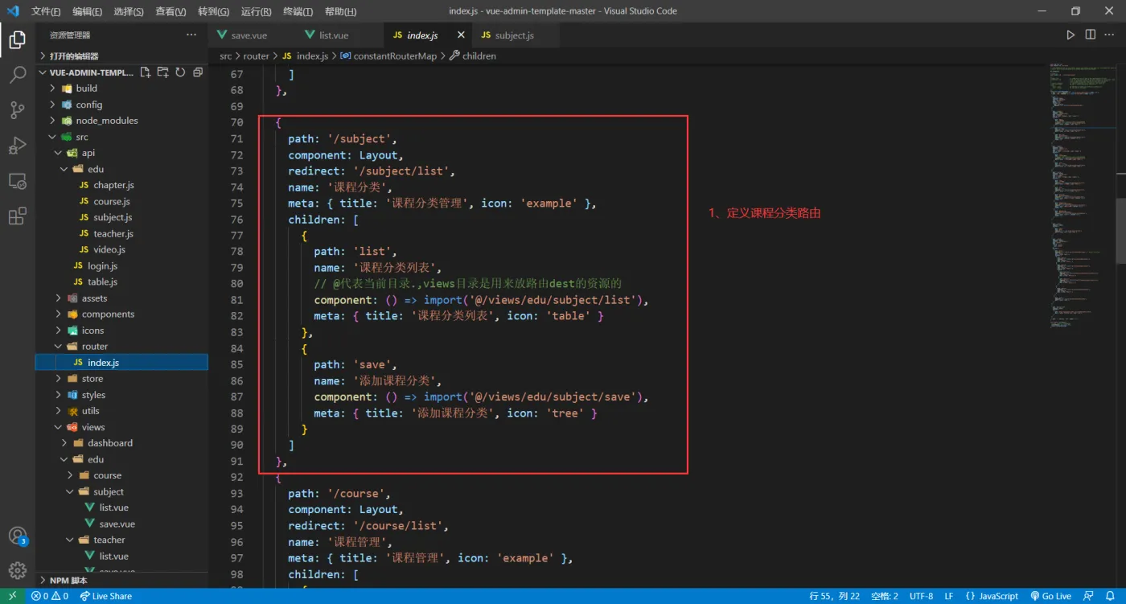Click the New File icon in explorer
This screenshot has height=604, width=1126.
coord(146,72)
